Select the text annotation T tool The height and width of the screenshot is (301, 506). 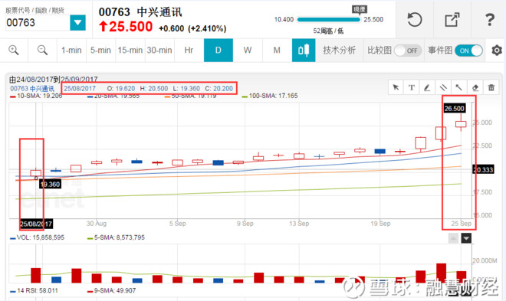[x=412, y=87]
